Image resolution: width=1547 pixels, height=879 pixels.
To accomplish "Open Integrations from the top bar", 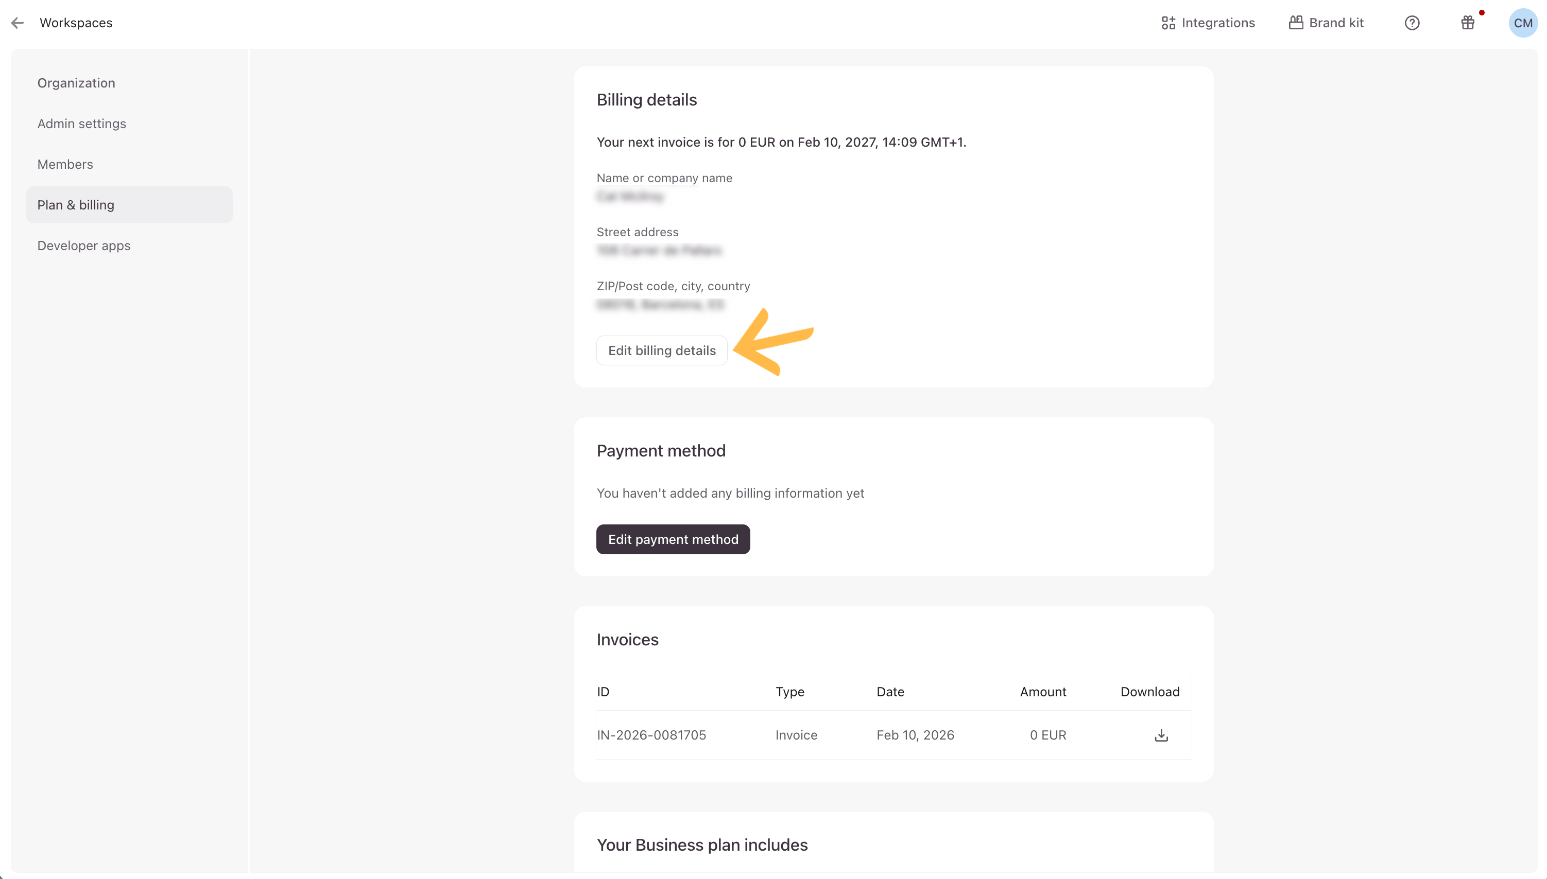I will coord(1208,23).
